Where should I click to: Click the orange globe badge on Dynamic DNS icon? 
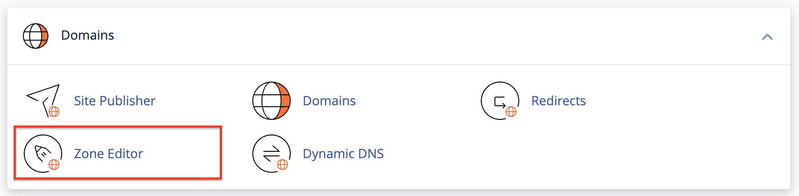[x=282, y=165]
